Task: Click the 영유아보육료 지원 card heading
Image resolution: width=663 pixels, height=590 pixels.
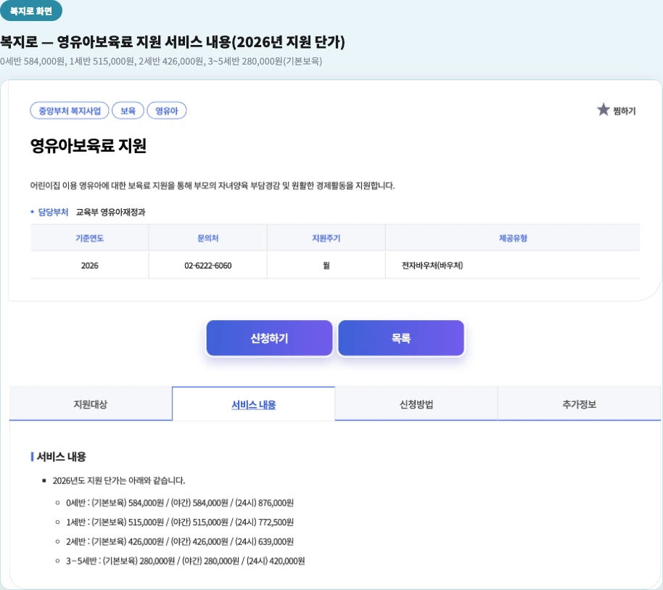Action: coord(88,145)
